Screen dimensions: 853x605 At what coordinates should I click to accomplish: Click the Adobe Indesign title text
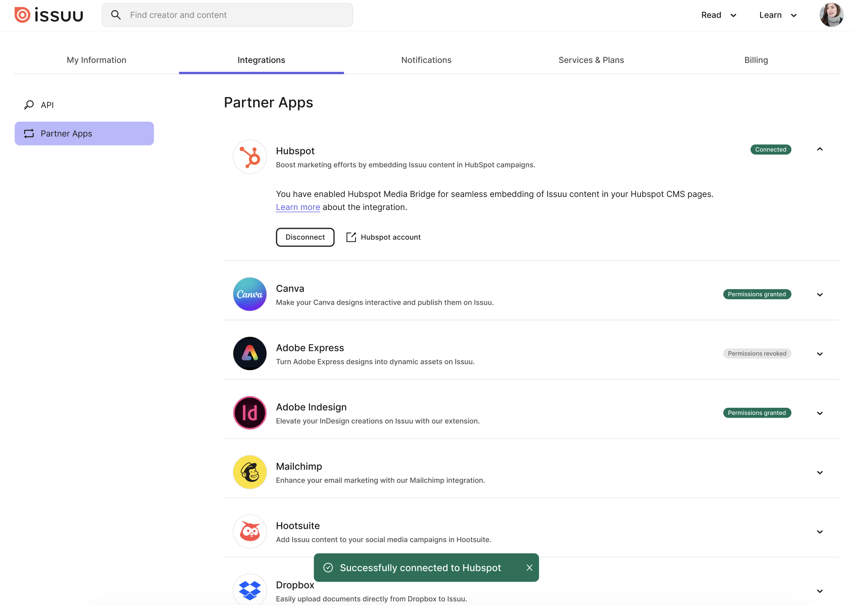tap(311, 407)
